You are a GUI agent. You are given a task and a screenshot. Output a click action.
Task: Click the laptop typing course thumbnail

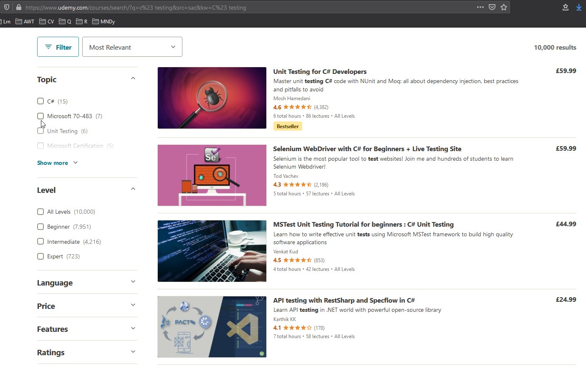(x=212, y=251)
